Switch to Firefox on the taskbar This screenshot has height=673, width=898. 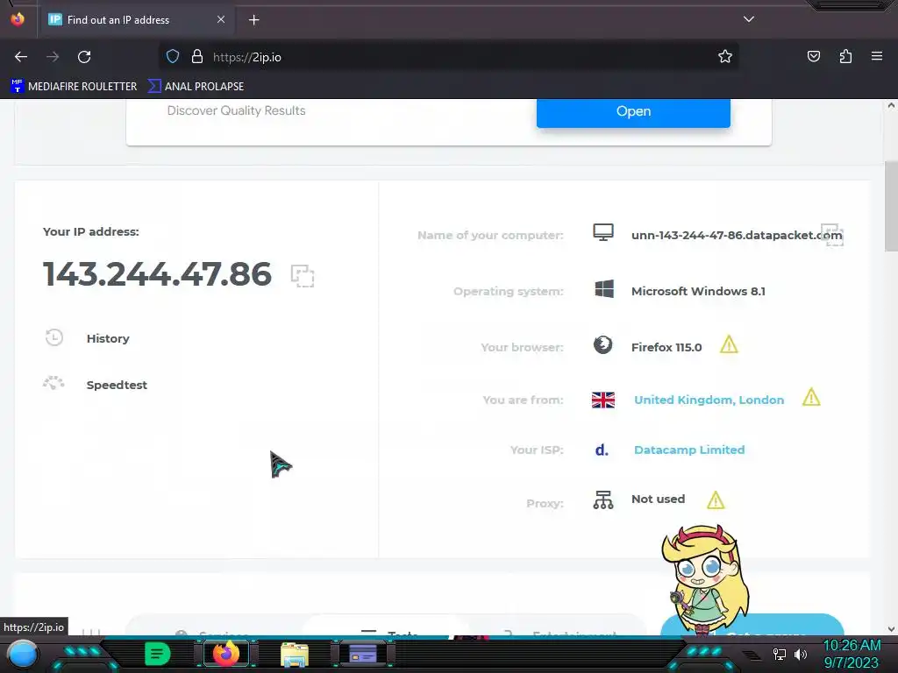(225, 654)
